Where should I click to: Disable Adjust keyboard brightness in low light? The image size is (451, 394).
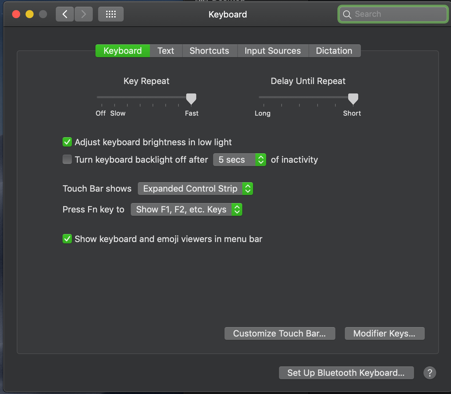tap(67, 142)
